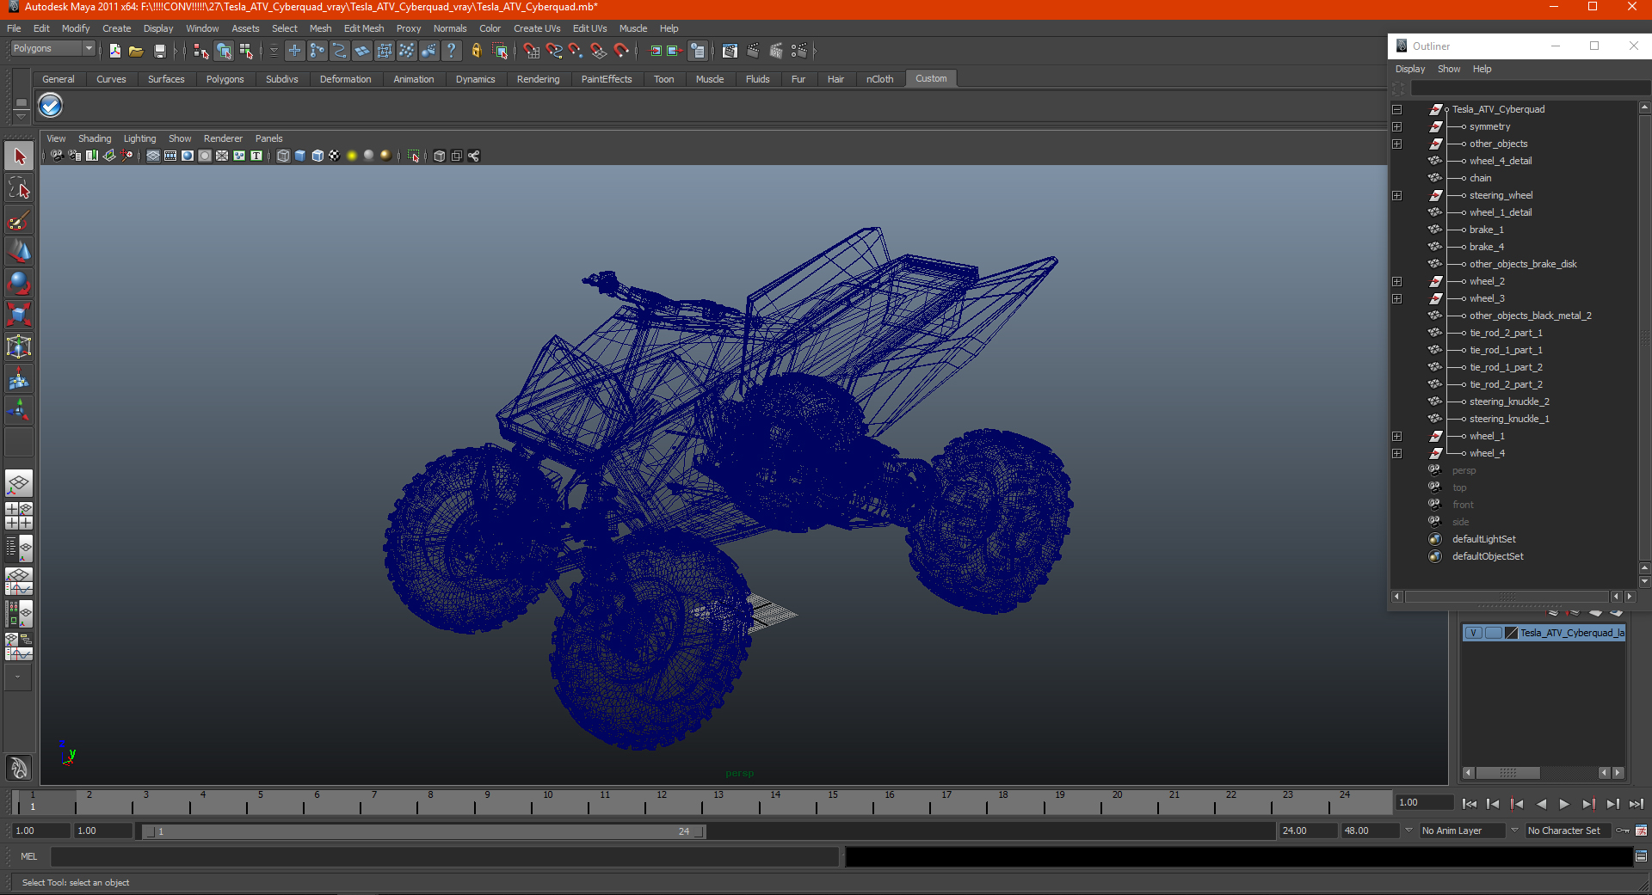This screenshot has width=1652, height=895.
Task: Enable Snap to curves magnet icon
Action: point(553,52)
